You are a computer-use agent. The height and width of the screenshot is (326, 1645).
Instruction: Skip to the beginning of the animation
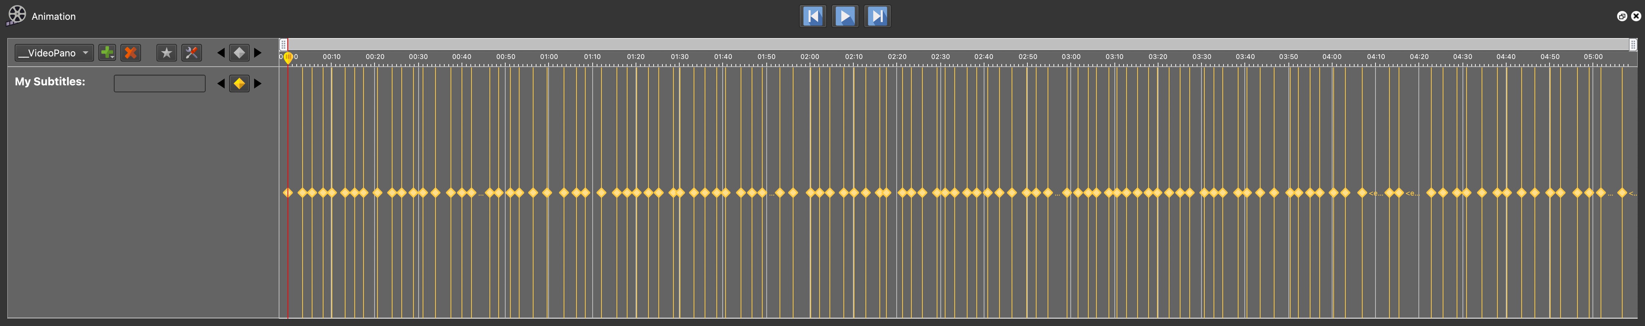812,16
